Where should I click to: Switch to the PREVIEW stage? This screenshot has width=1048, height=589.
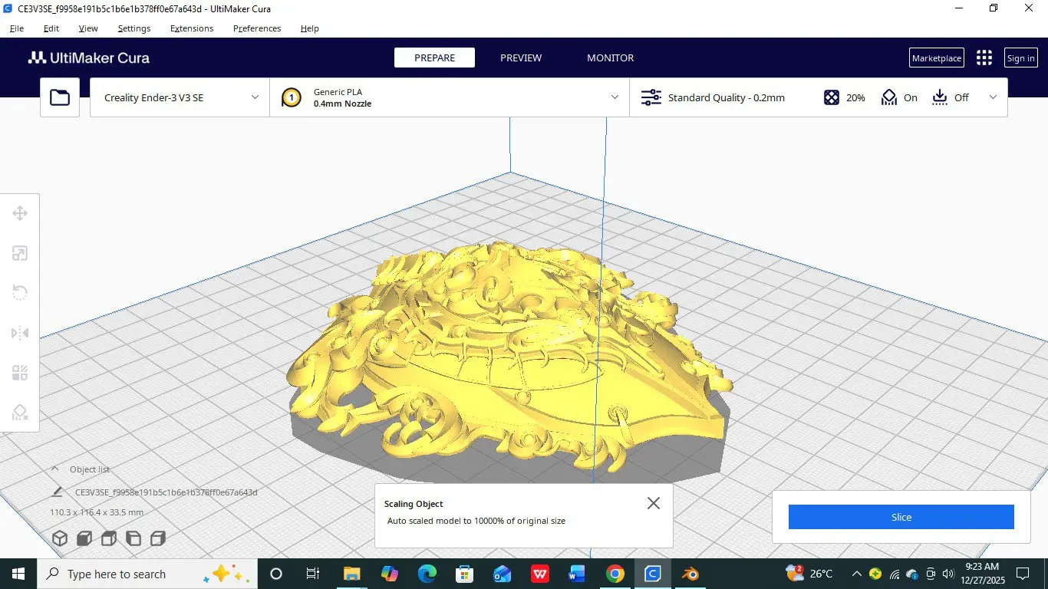[x=521, y=58]
